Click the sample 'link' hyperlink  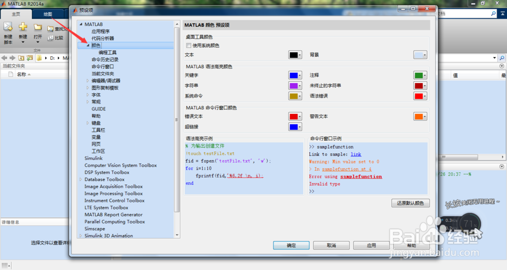(x=356, y=155)
